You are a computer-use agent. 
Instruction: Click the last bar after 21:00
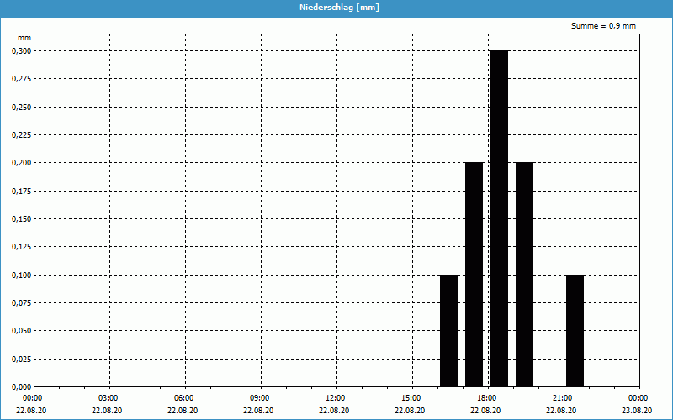(x=575, y=330)
